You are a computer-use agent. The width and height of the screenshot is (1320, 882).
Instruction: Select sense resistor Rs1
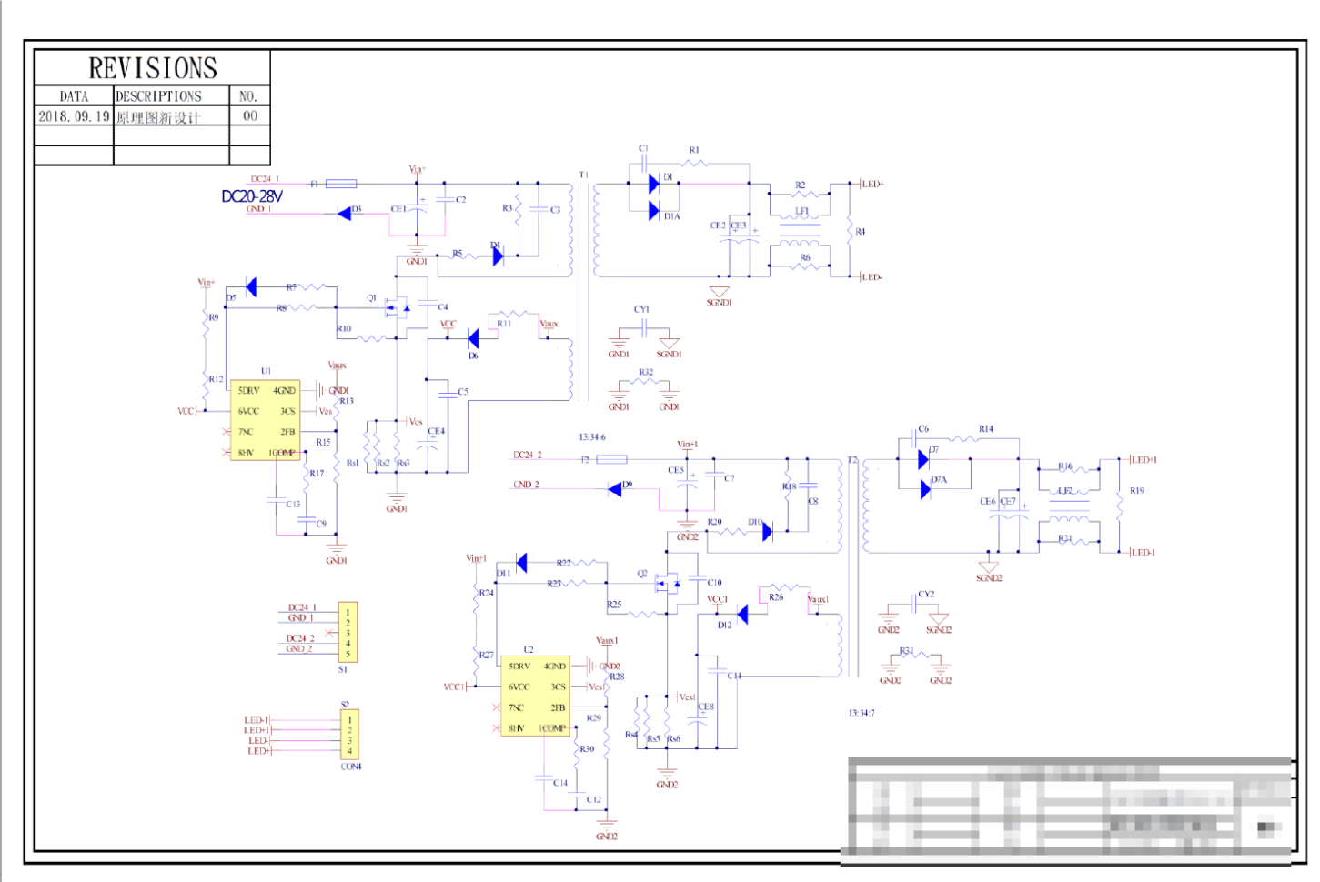coord(367,446)
